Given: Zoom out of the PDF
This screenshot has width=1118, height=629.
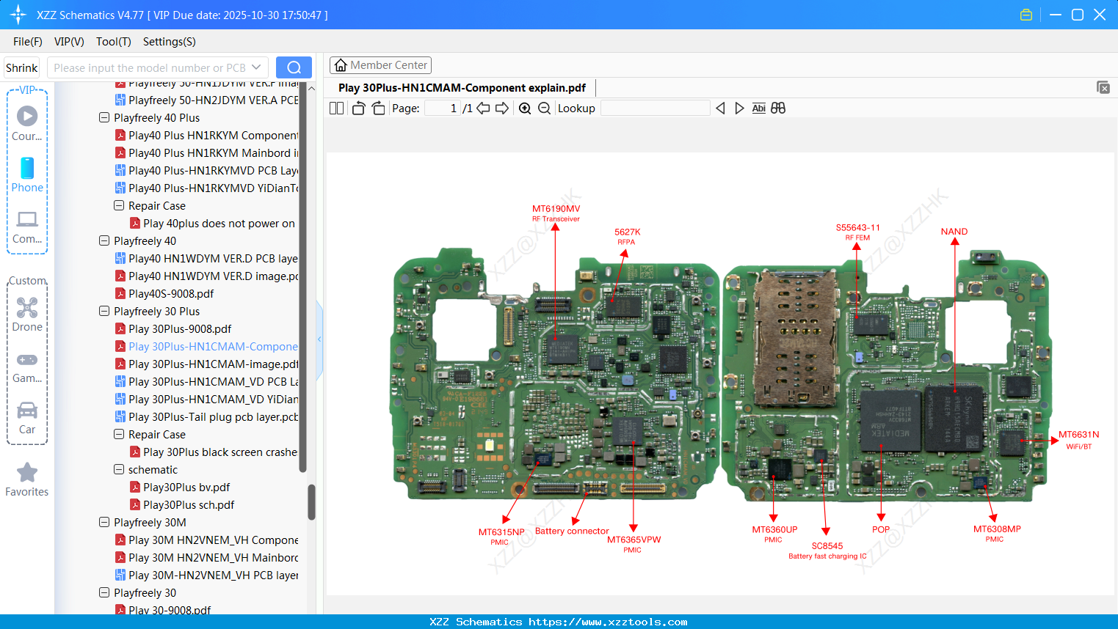Looking at the screenshot, I should tap(544, 108).
